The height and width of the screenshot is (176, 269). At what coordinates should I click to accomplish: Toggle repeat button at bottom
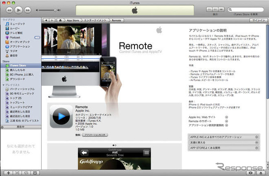(26, 173)
